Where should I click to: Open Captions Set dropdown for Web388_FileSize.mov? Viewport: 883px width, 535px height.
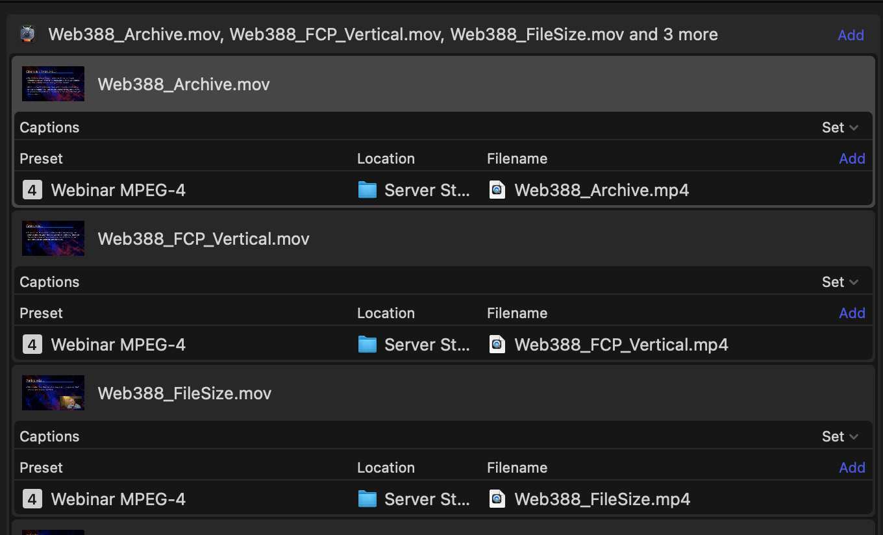click(840, 436)
